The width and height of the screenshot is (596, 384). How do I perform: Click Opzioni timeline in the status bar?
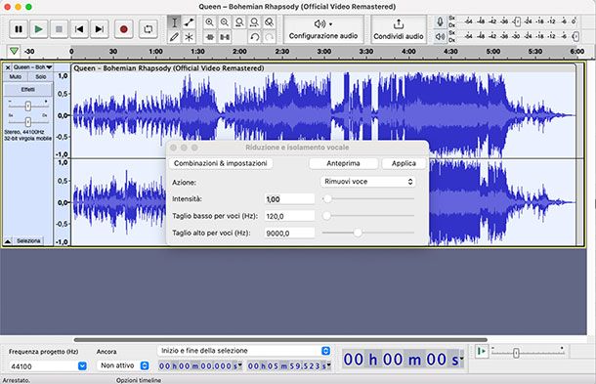(139, 380)
